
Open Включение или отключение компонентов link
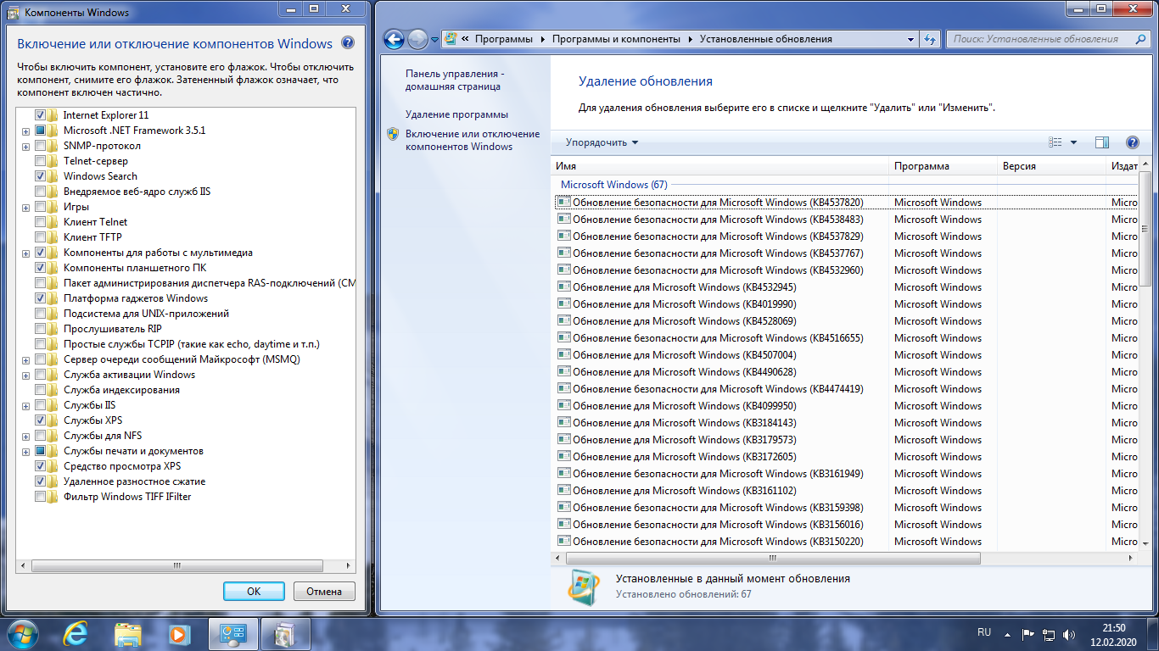(472, 140)
